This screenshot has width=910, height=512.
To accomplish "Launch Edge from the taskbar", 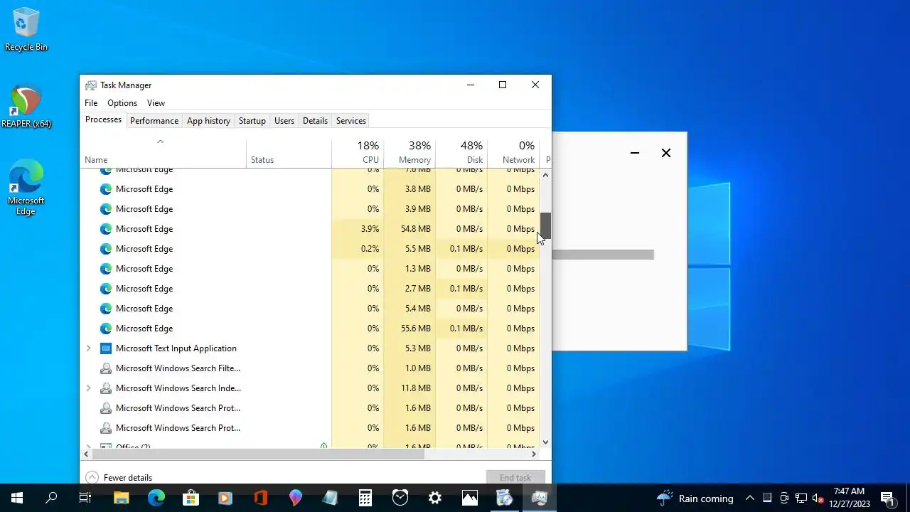I will pos(156,498).
